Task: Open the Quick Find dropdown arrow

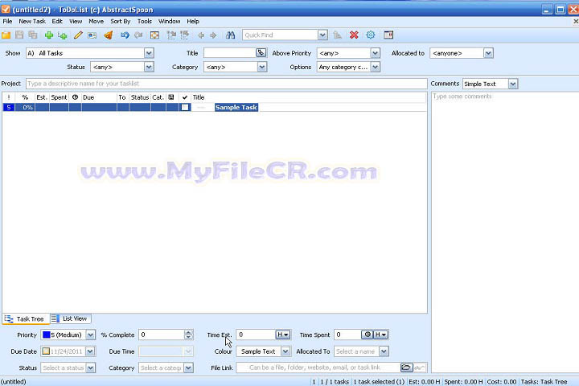Action: click(322, 35)
